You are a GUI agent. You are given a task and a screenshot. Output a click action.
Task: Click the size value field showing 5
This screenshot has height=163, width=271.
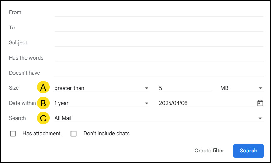coord(185,88)
